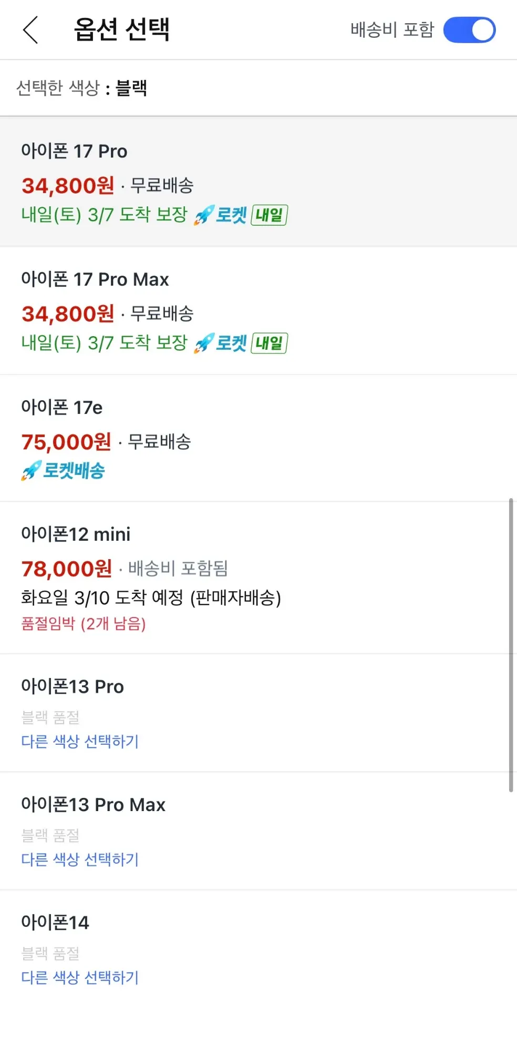
Task: Click 다른 색상 선택하기 under 아이폰13 Pro Max
Action: (x=80, y=859)
